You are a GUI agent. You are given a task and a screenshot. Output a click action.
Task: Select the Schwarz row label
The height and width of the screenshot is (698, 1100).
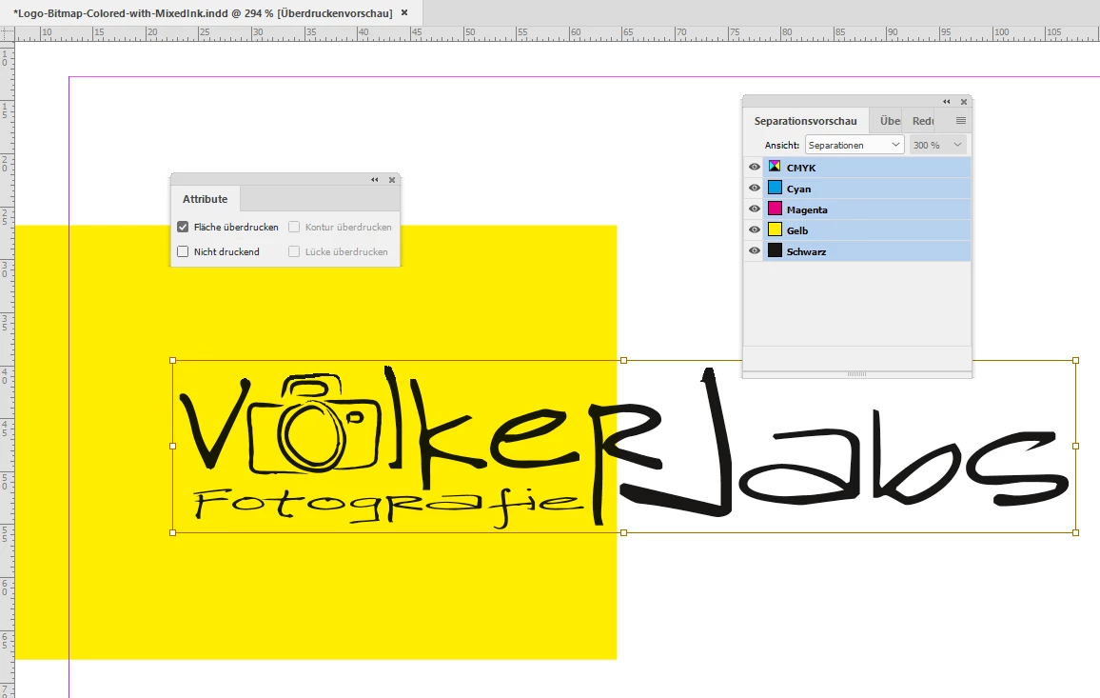[x=806, y=251]
